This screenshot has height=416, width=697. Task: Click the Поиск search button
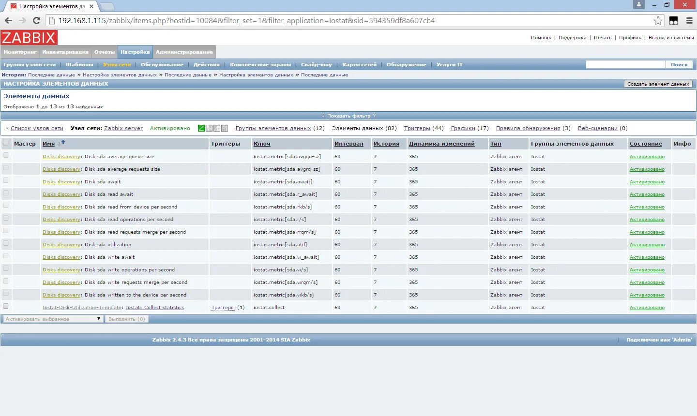click(679, 64)
